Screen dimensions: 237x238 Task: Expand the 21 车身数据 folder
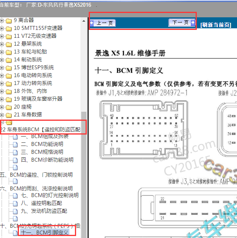pyautogui.click(x=2, y=115)
